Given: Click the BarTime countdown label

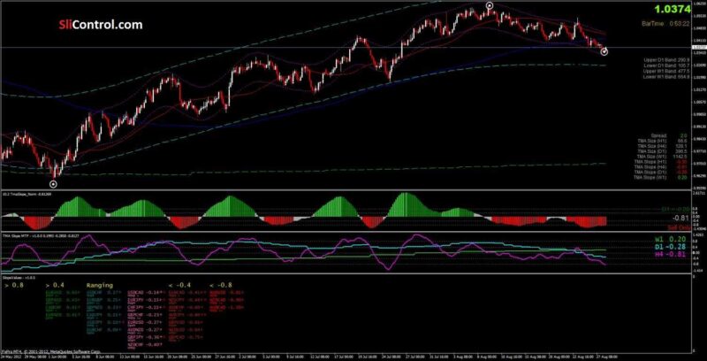Looking at the screenshot, I should coord(666,24).
